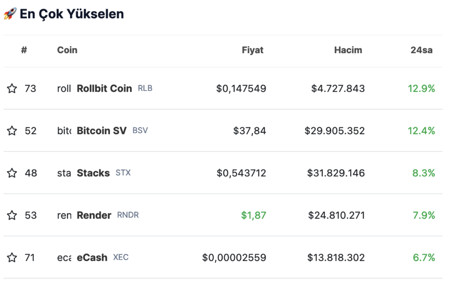Toggle favorite star for Rollbit Coin
This screenshot has height=286, width=451.
point(12,88)
